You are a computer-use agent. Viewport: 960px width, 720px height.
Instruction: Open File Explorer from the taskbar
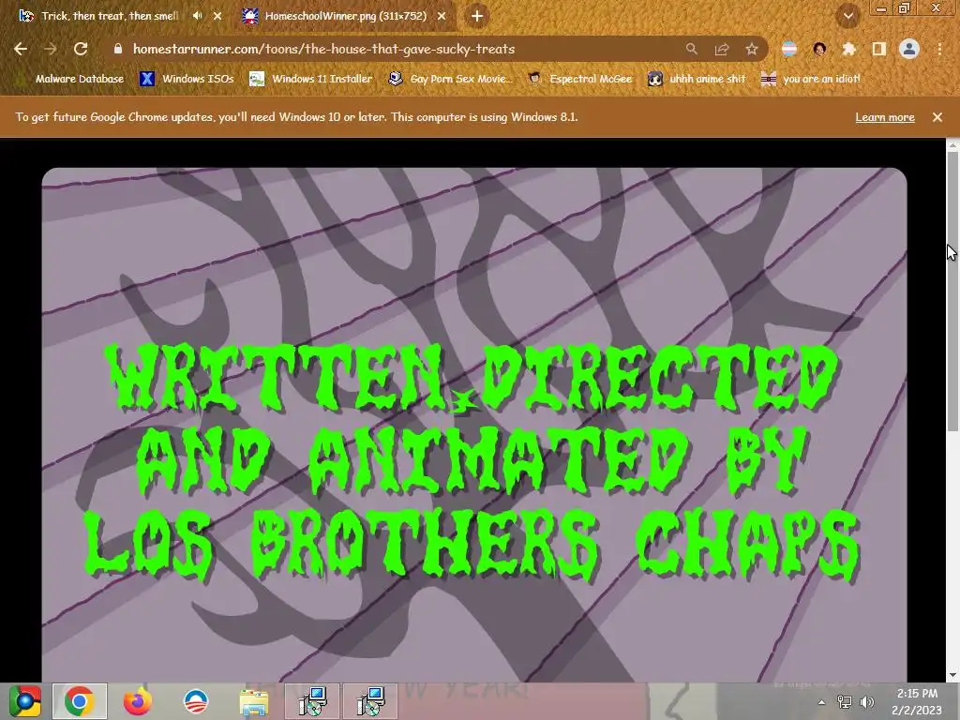pos(253,701)
